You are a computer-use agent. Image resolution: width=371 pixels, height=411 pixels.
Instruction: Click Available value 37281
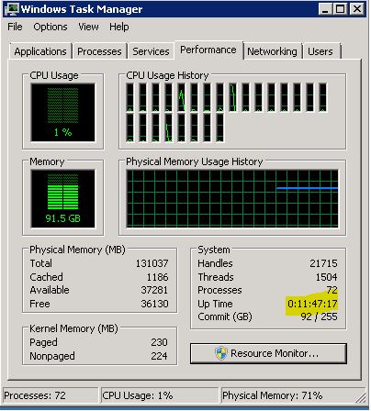154,290
